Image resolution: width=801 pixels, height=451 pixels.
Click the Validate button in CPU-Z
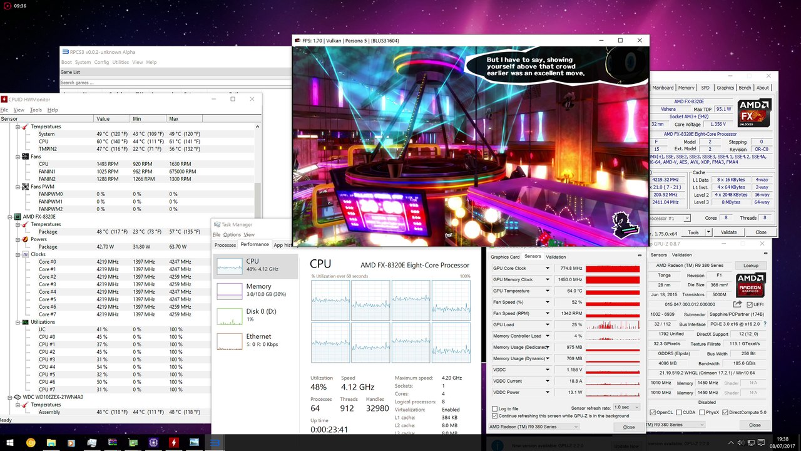[x=729, y=232]
